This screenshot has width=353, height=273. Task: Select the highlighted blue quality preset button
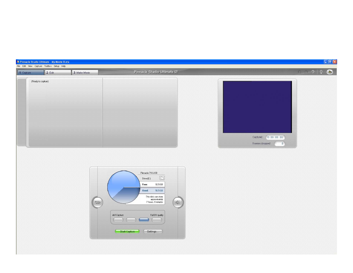(x=144, y=220)
